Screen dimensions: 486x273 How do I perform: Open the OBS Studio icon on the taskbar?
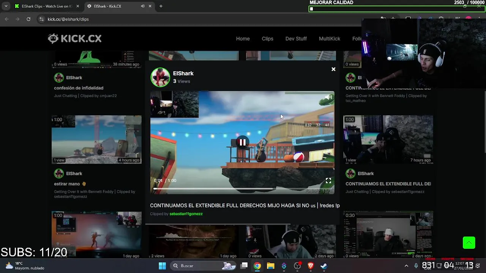[x=297, y=266]
